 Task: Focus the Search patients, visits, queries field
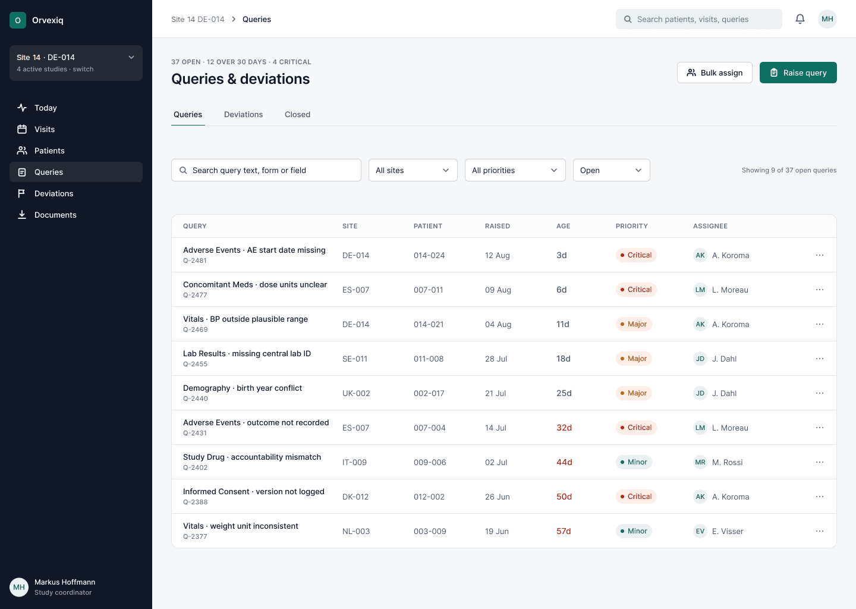(x=699, y=19)
